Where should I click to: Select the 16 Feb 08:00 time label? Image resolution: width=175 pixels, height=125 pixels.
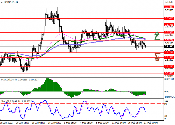[x=135, y=123]
